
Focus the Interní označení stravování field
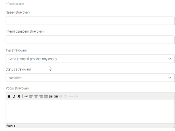90,40
